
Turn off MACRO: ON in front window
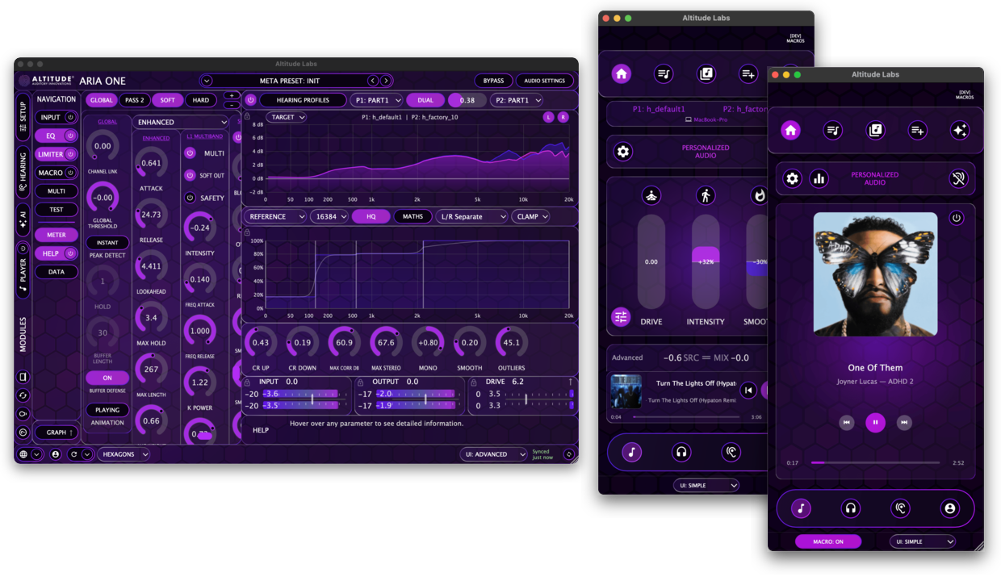(828, 541)
